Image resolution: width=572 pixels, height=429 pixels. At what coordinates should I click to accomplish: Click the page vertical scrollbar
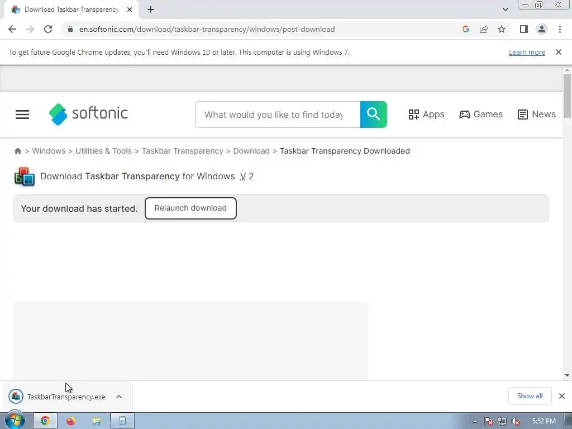(567, 96)
